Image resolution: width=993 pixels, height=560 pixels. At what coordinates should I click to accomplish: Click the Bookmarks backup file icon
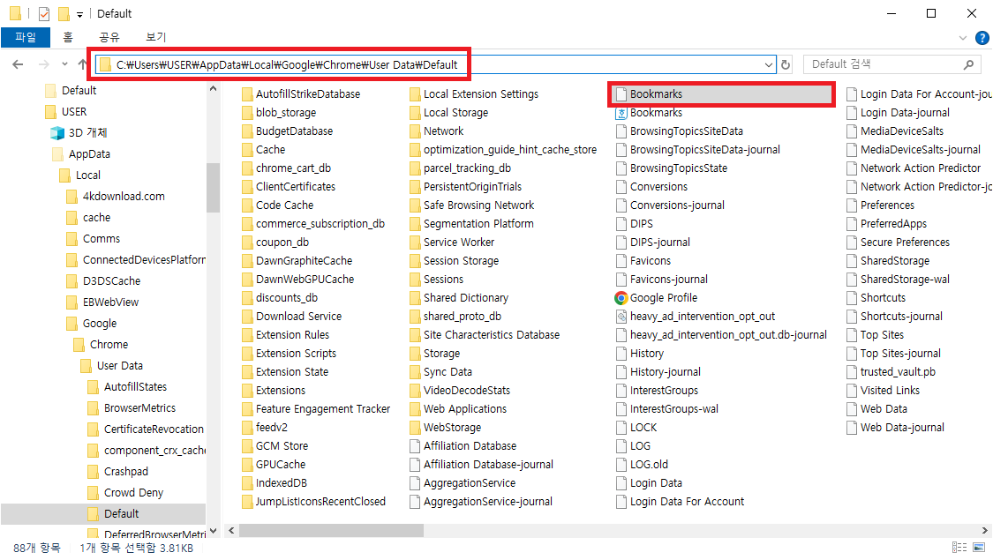pos(621,113)
